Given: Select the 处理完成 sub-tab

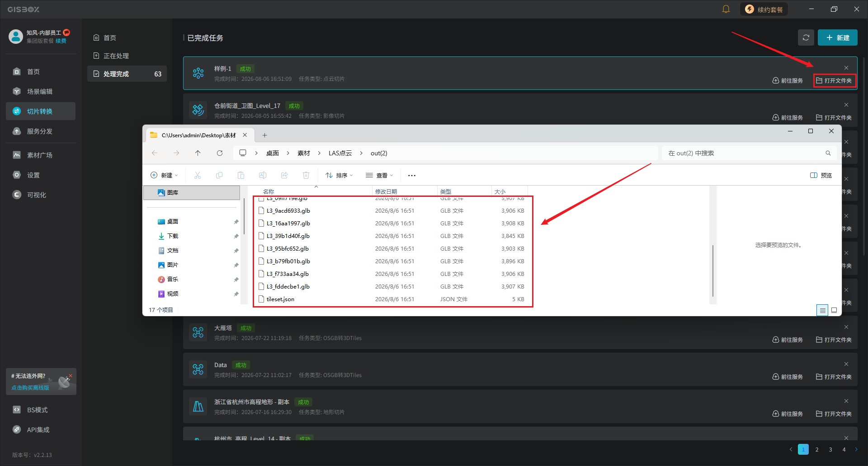Looking at the screenshot, I should (127, 74).
